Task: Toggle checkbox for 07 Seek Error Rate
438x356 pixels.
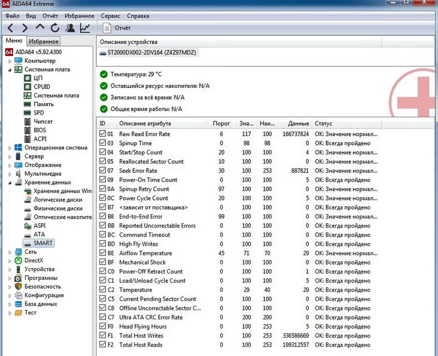Action: 103,170
